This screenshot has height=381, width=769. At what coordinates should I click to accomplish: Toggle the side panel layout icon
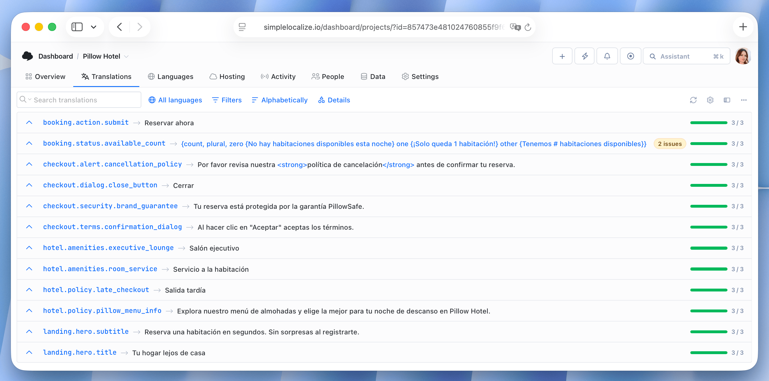[727, 100]
